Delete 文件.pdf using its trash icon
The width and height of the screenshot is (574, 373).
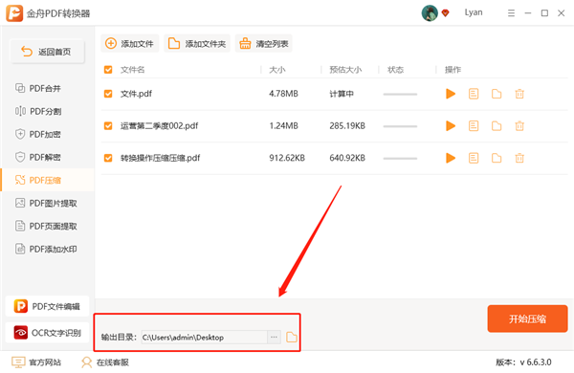pos(519,94)
